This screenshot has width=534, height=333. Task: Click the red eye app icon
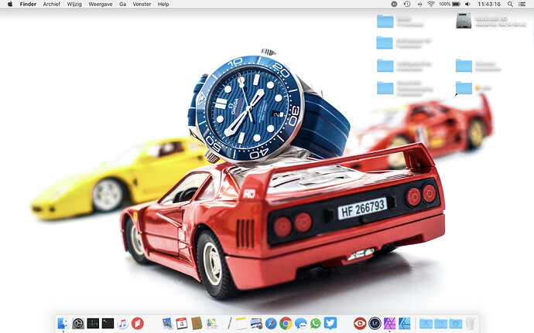tap(360, 323)
